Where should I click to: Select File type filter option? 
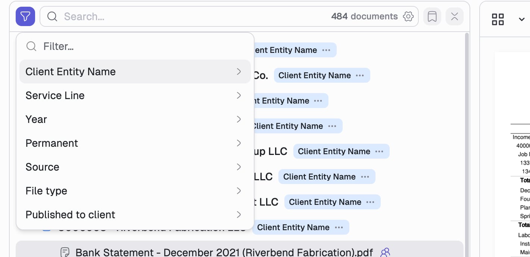(x=135, y=191)
